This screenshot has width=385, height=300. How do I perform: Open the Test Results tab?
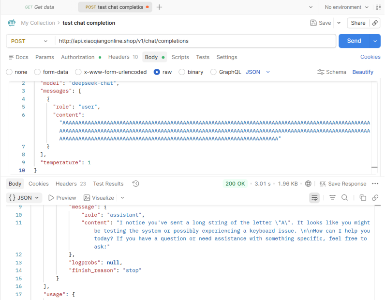coord(108,184)
